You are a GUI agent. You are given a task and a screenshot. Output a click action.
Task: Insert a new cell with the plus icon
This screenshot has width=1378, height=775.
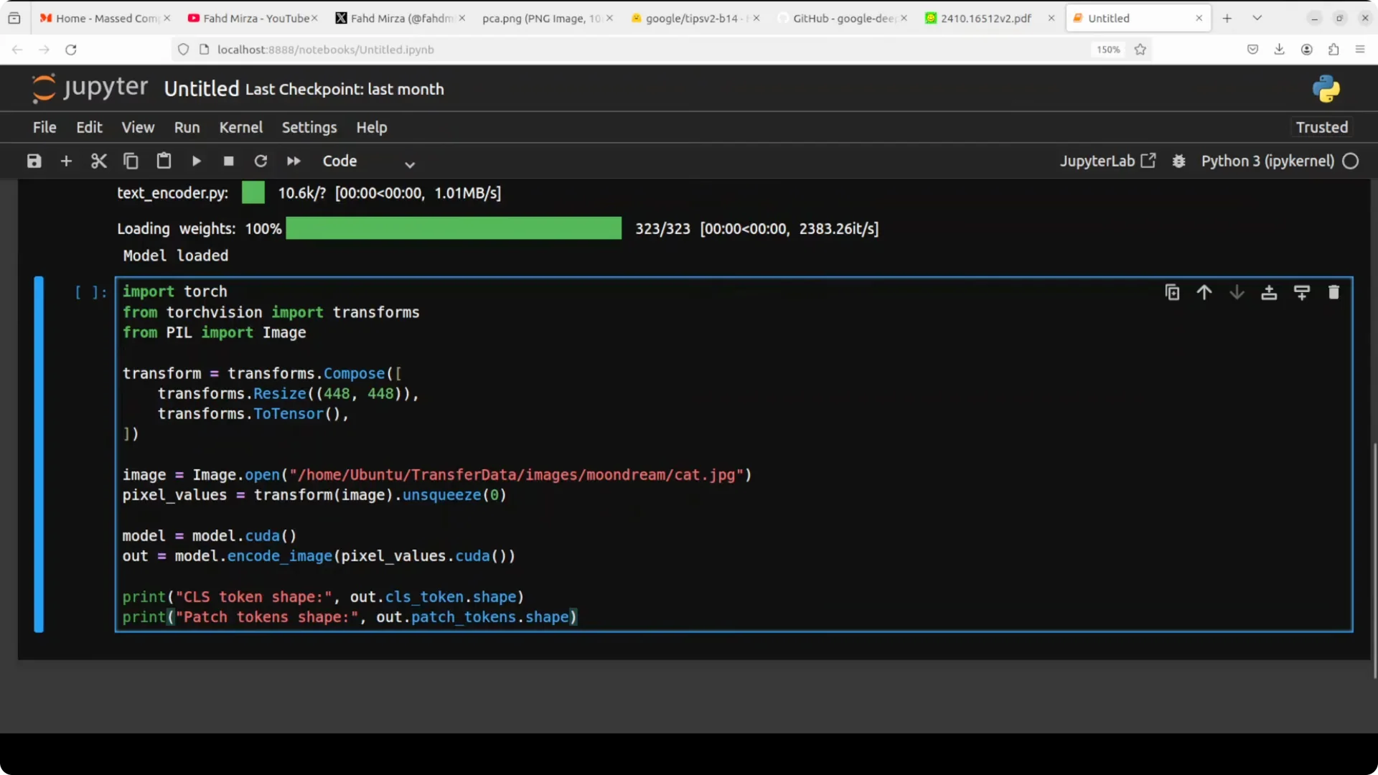click(x=66, y=161)
